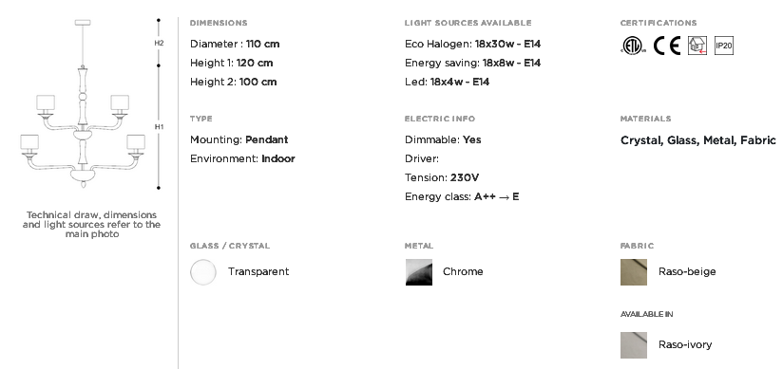This screenshot has height=369, width=783.
Task: Click the ETL certification icon
Action: (633, 46)
